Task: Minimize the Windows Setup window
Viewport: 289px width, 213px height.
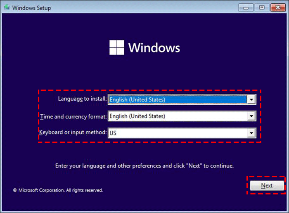Action: (246, 8)
